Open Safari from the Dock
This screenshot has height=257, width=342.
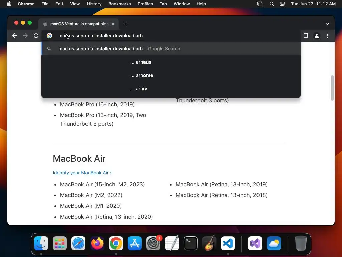coord(78,243)
